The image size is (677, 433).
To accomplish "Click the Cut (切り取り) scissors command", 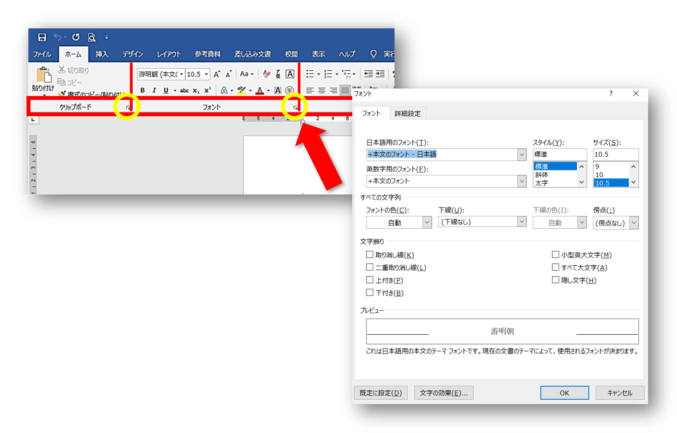I will pos(73,70).
